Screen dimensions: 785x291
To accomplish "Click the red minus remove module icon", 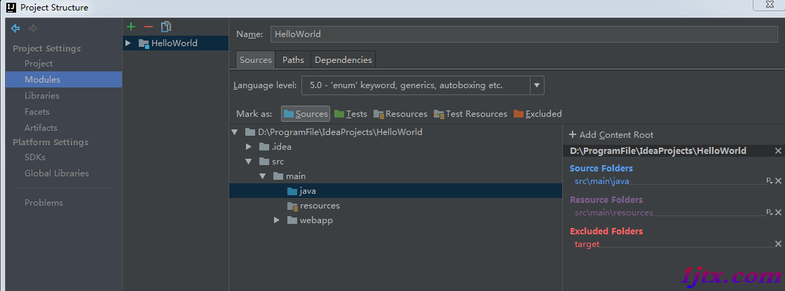I will [148, 27].
